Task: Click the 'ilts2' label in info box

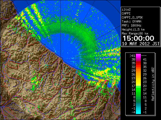Action: pyautogui.click(x=126, y=9)
